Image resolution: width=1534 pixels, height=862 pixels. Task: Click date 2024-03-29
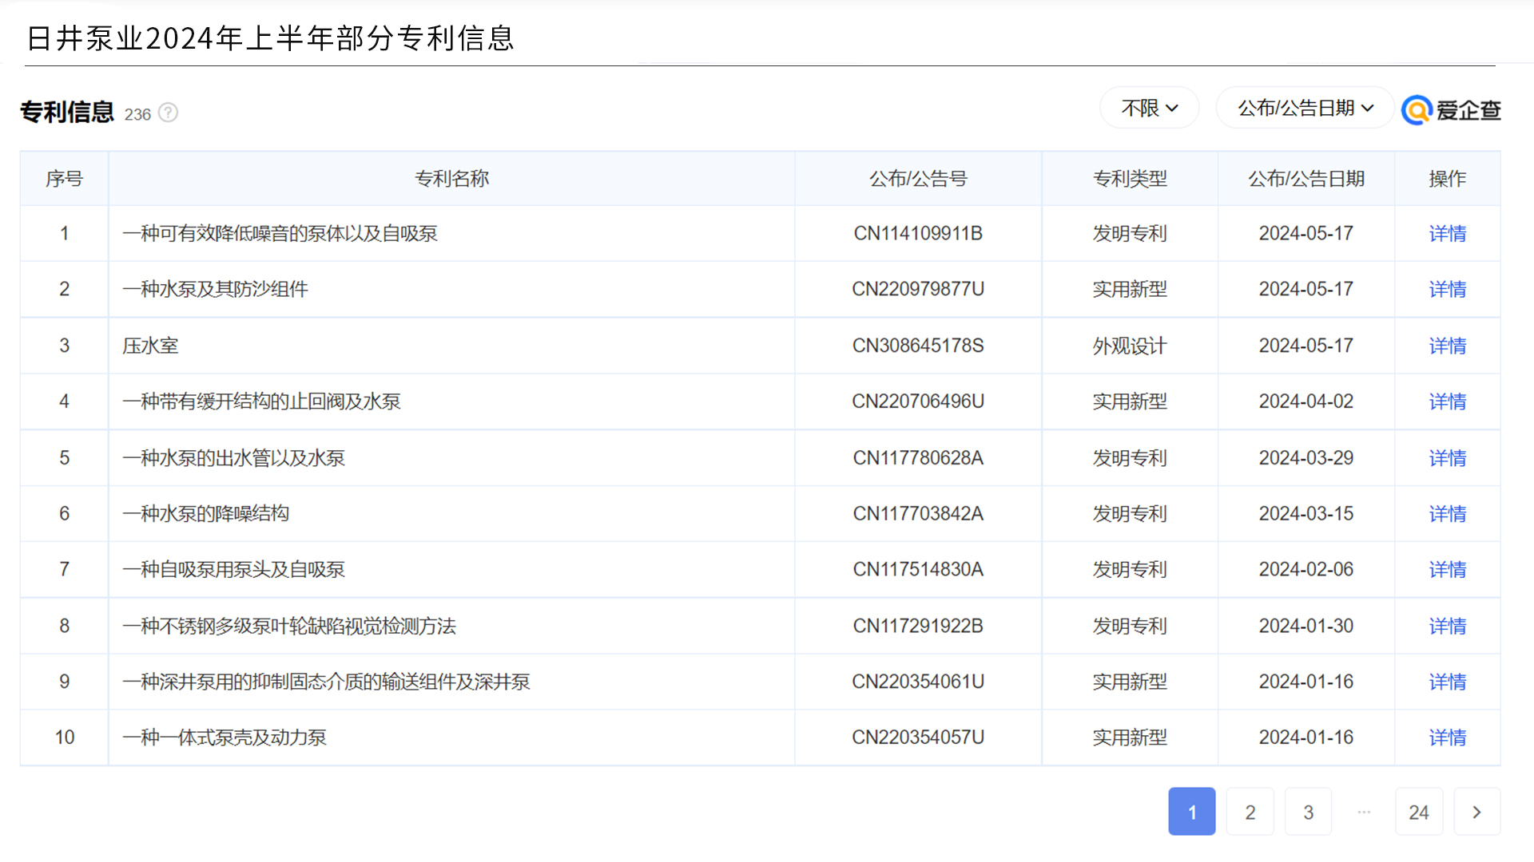tap(1306, 458)
